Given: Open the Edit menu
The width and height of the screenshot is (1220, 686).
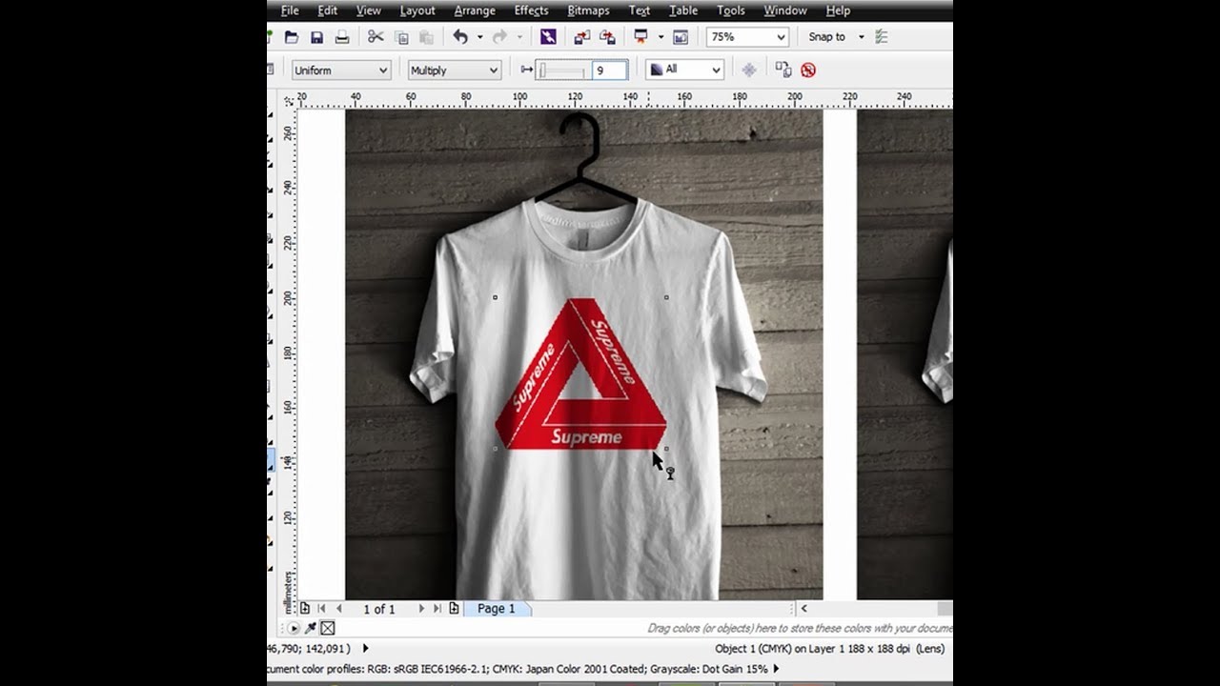Looking at the screenshot, I should (x=327, y=10).
